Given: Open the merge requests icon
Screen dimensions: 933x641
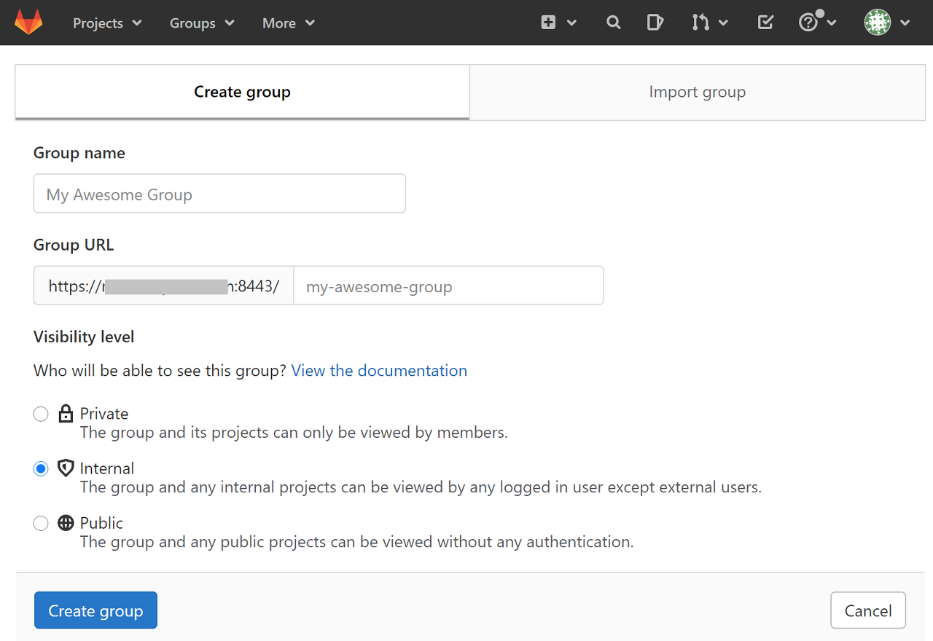Looking at the screenshot, I should [703, 23].
